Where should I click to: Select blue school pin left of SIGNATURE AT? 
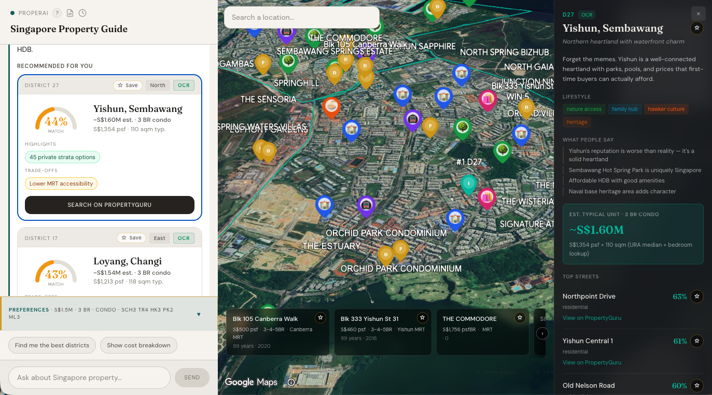pyautogui.click(x=455, y=219)
